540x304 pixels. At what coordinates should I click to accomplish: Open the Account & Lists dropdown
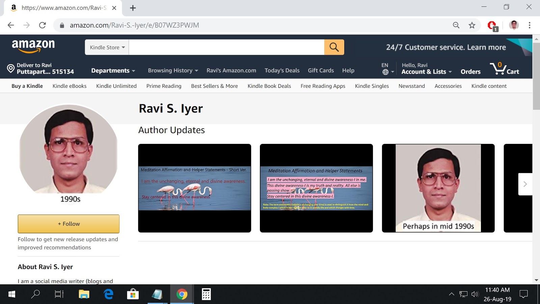pos(427,72)
